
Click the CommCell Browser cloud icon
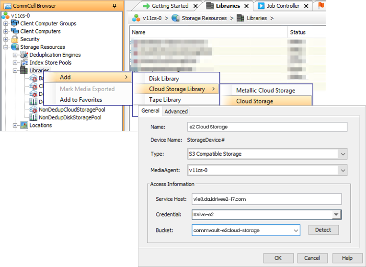point(8,6)
